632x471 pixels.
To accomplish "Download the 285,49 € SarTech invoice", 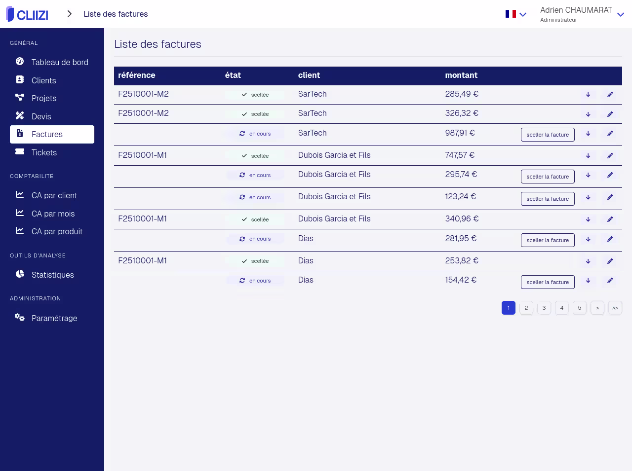I will coord(588,95).
